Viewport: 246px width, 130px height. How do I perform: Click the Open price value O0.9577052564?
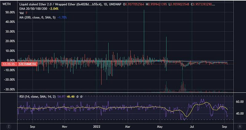click(133, 4)
